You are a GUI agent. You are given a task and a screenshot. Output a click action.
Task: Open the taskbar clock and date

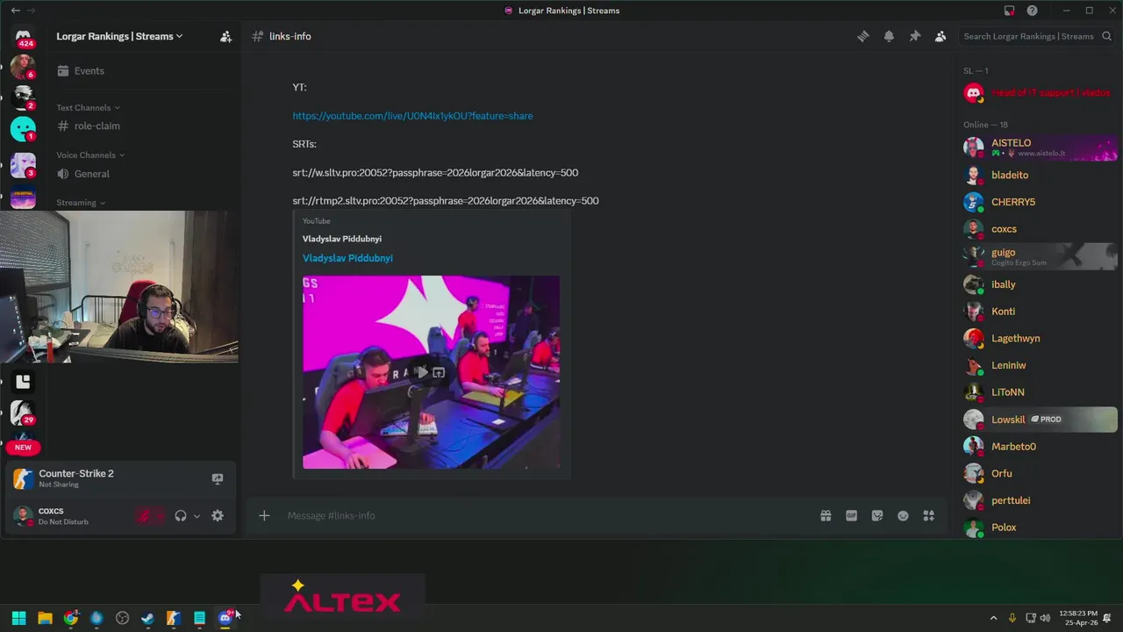click(x=1077, y=618)
